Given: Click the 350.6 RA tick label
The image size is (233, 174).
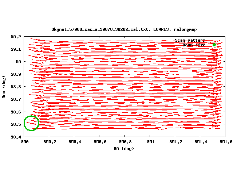Looking at the screenshot, I should click(100, 142).
